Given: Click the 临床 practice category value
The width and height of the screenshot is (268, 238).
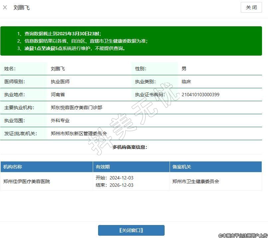Looking at the screenshot, I should click(x=186, y=82).
